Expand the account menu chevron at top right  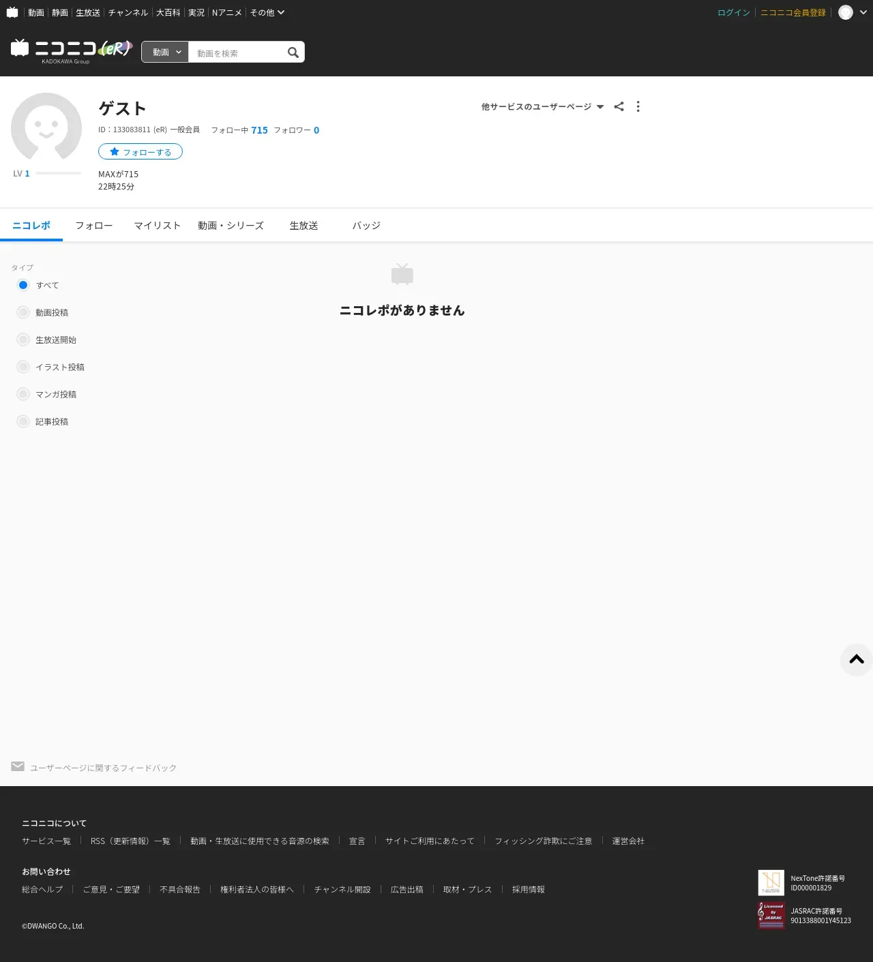[x=863, y=12]
